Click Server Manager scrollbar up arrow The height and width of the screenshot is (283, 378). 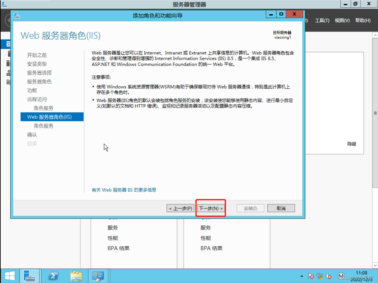[x=375, y=35]
